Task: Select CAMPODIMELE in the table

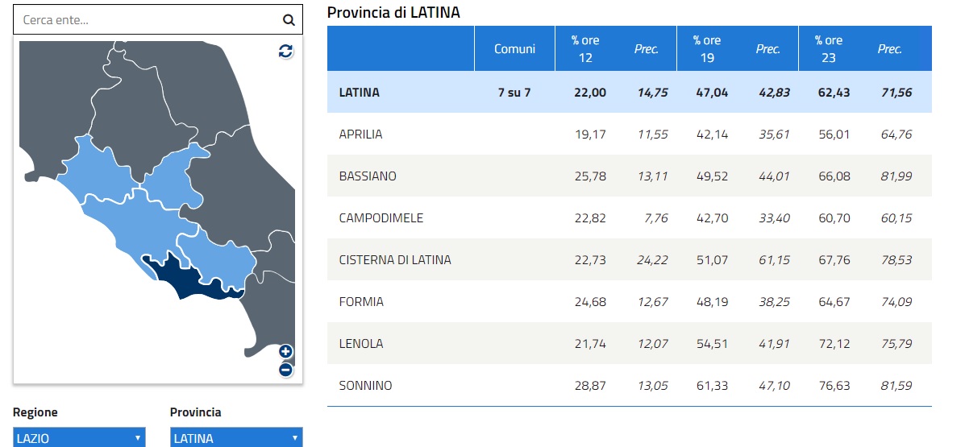Action: tap(381, 218)
